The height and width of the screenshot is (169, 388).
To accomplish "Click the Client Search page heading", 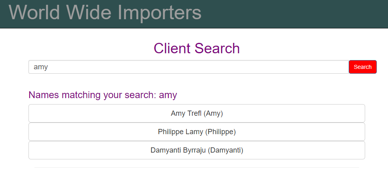I will click(x=197, y=48).
